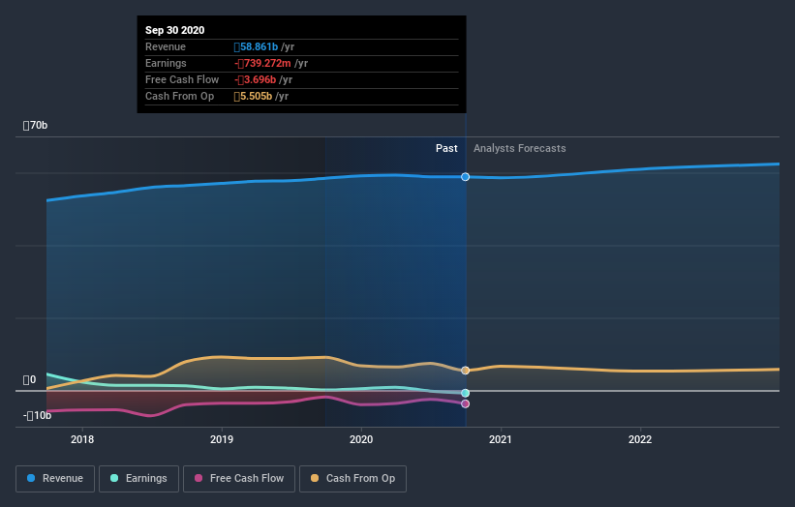Click the 5.505b cash from op value
Viewport: 795px width, 507px height.
[253, 96]
